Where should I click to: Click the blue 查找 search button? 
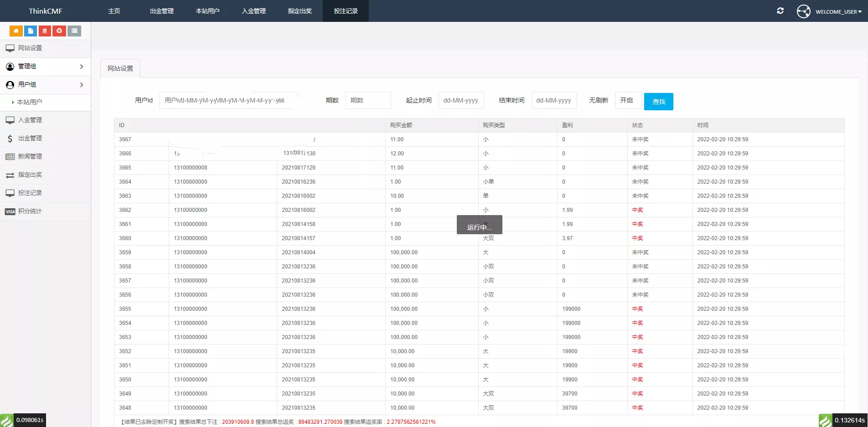[658, 102]
